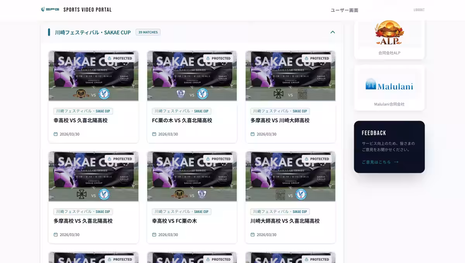465x263 pixels.
Task: Click tournament tag on 幸高校 VS 久喜北陽高校 card
Action: tap(83, 111)
